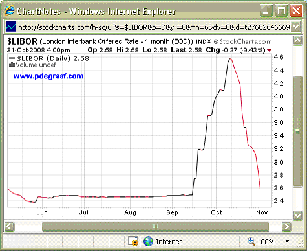
Task: Click the zoom magnifier icon in status bar
Action: pos(251,241)
